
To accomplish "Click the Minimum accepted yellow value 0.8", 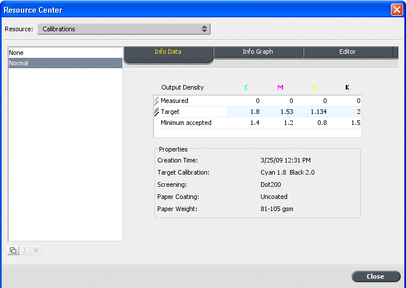I will click(x=322, y=123).
